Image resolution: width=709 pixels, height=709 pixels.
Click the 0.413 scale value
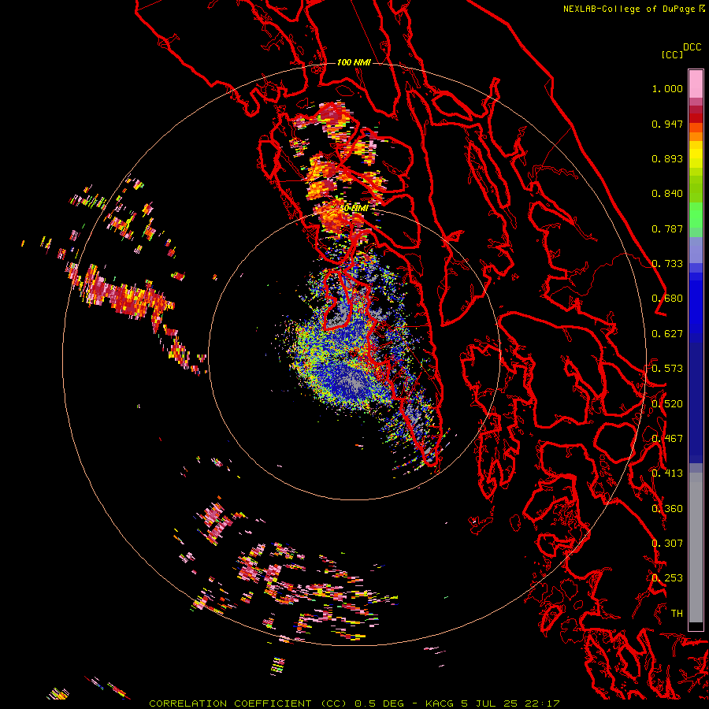667,473
